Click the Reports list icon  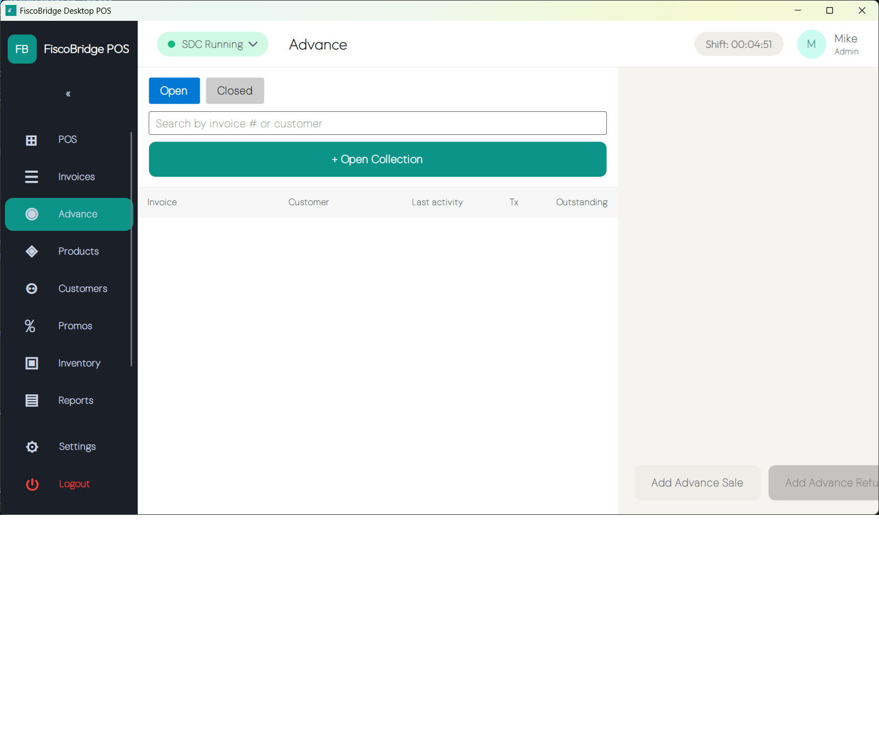[32, 400]
